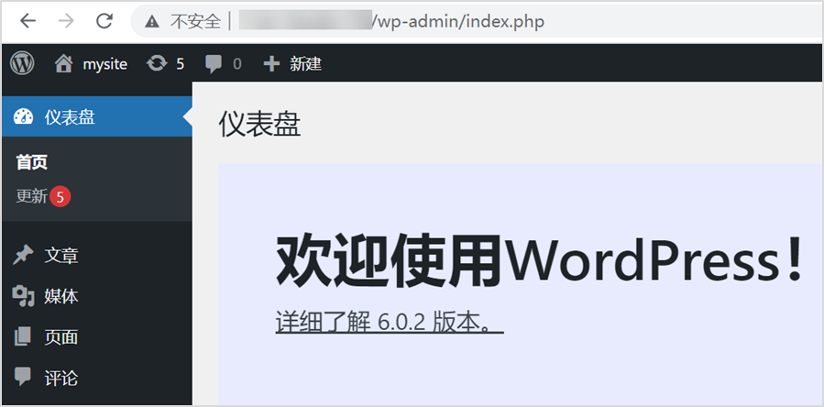This screenshot has width=824, height=407.
Task: Click the red 5 updates badge
Action: click(60, 196)
